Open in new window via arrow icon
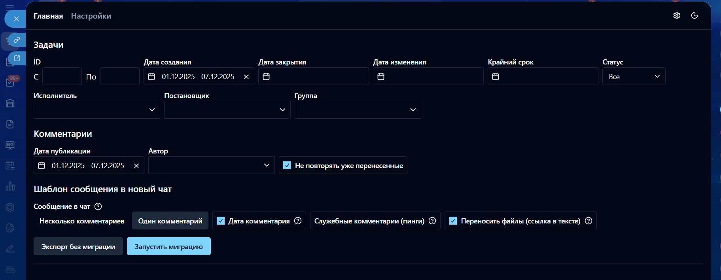The image size is (721, 280). click(x=17, y=59)
